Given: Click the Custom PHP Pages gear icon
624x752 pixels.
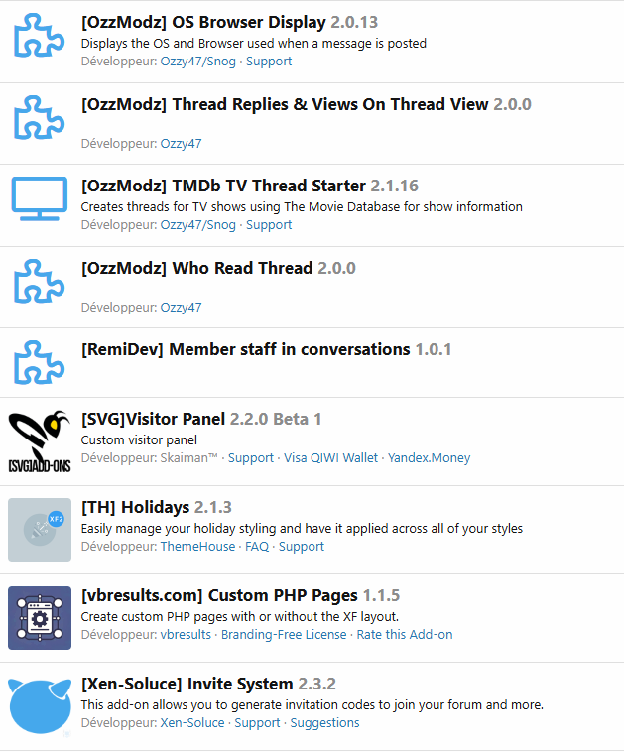Looking at the screenshot, I should coord(40,618).
